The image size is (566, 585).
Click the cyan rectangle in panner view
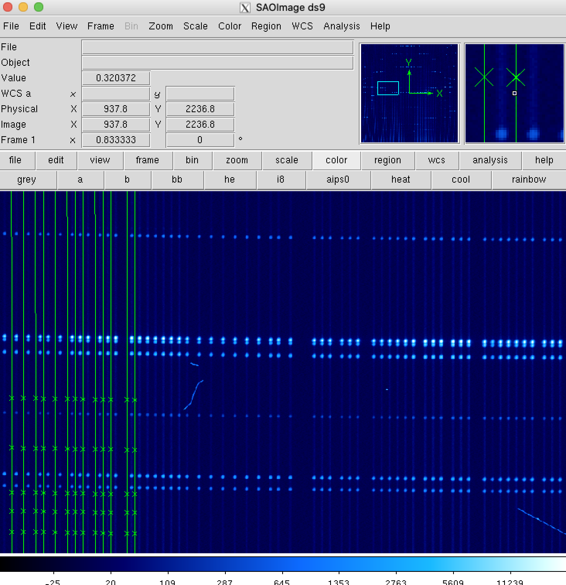tap(388, 88)
